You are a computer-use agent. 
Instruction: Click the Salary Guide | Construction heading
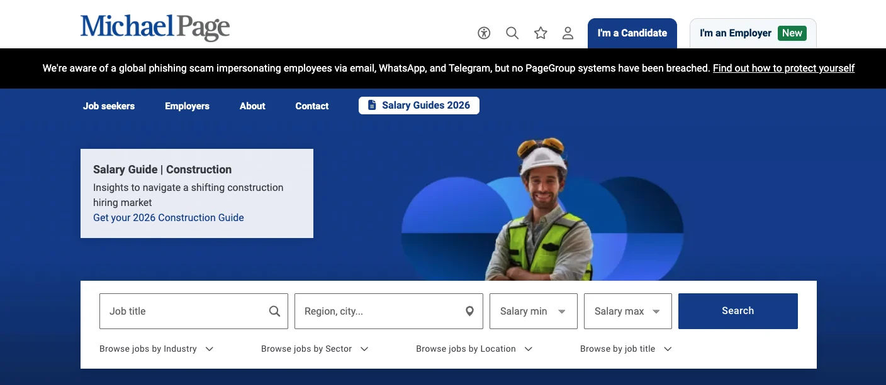click(162, 170)
